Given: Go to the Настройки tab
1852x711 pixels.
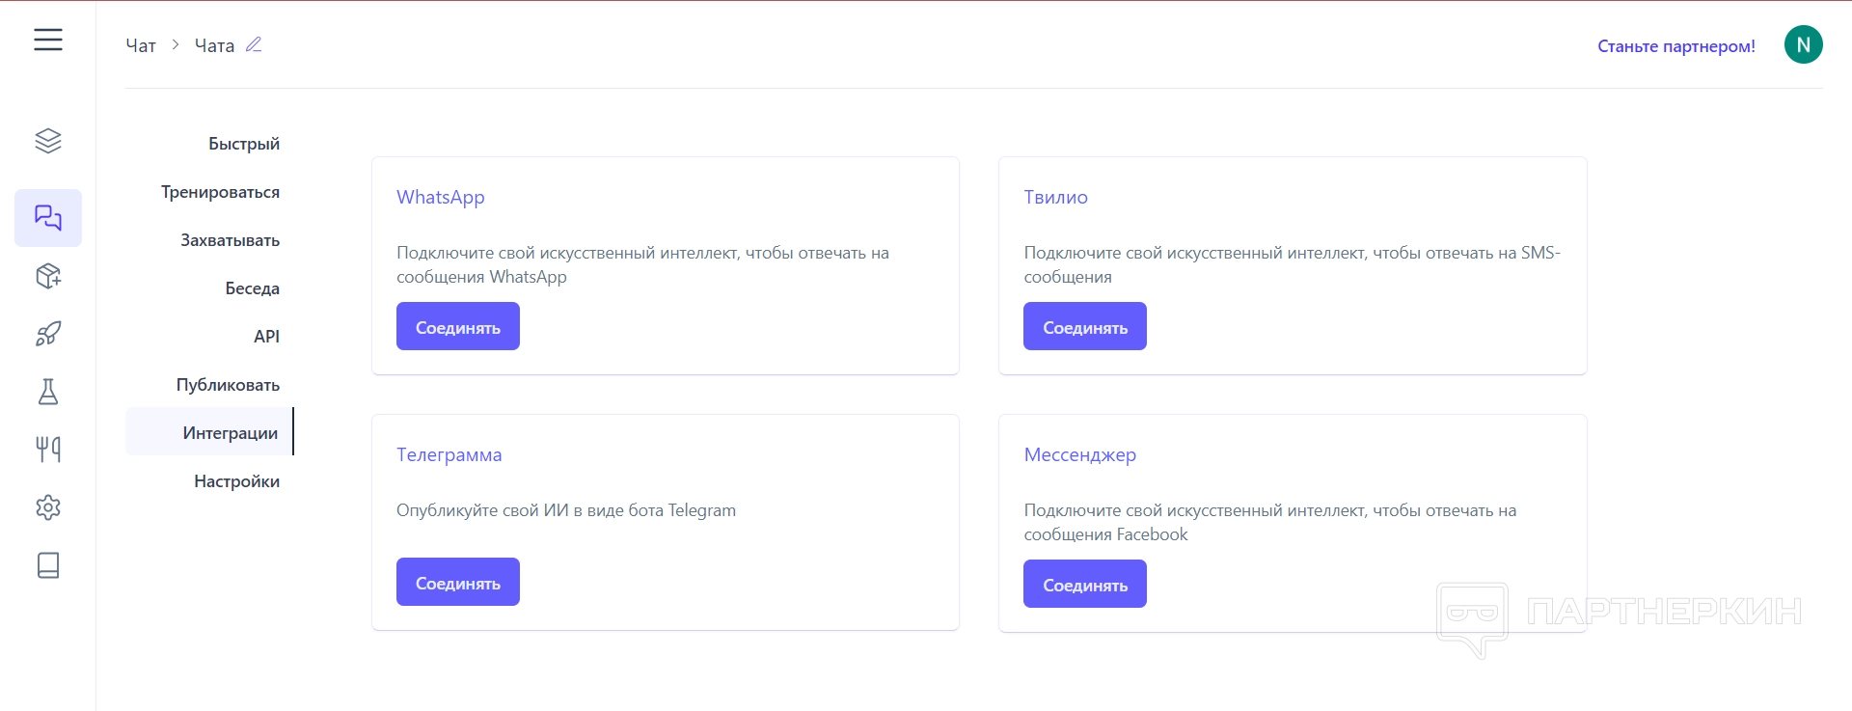Looking at the screenshot, I should click(x=236, y=481).
